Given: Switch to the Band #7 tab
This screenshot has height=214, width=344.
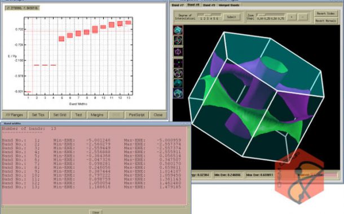Looking at the screenshot, I should (178, 5).
